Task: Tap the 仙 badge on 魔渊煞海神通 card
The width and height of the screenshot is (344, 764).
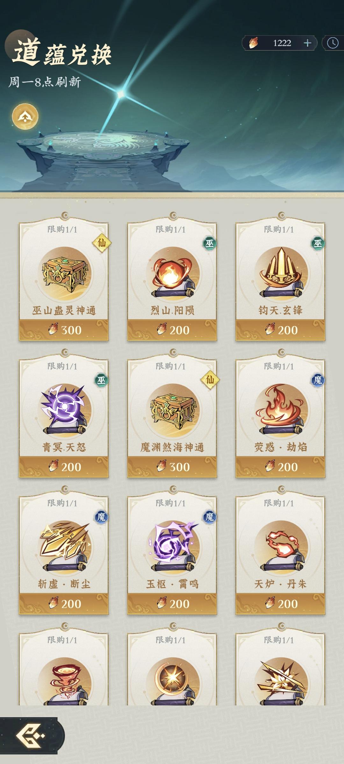Action: 210,380
